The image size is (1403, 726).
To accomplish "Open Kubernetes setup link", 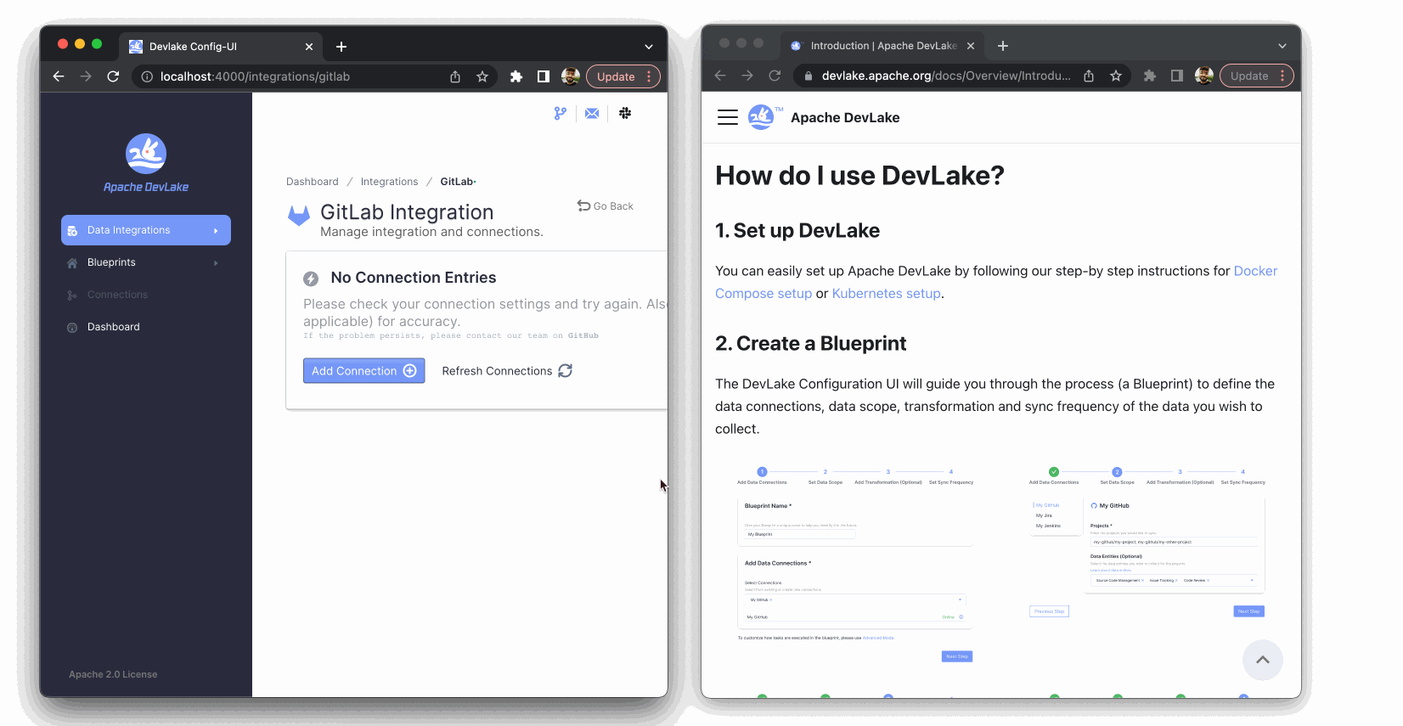I will click(887, 293).
